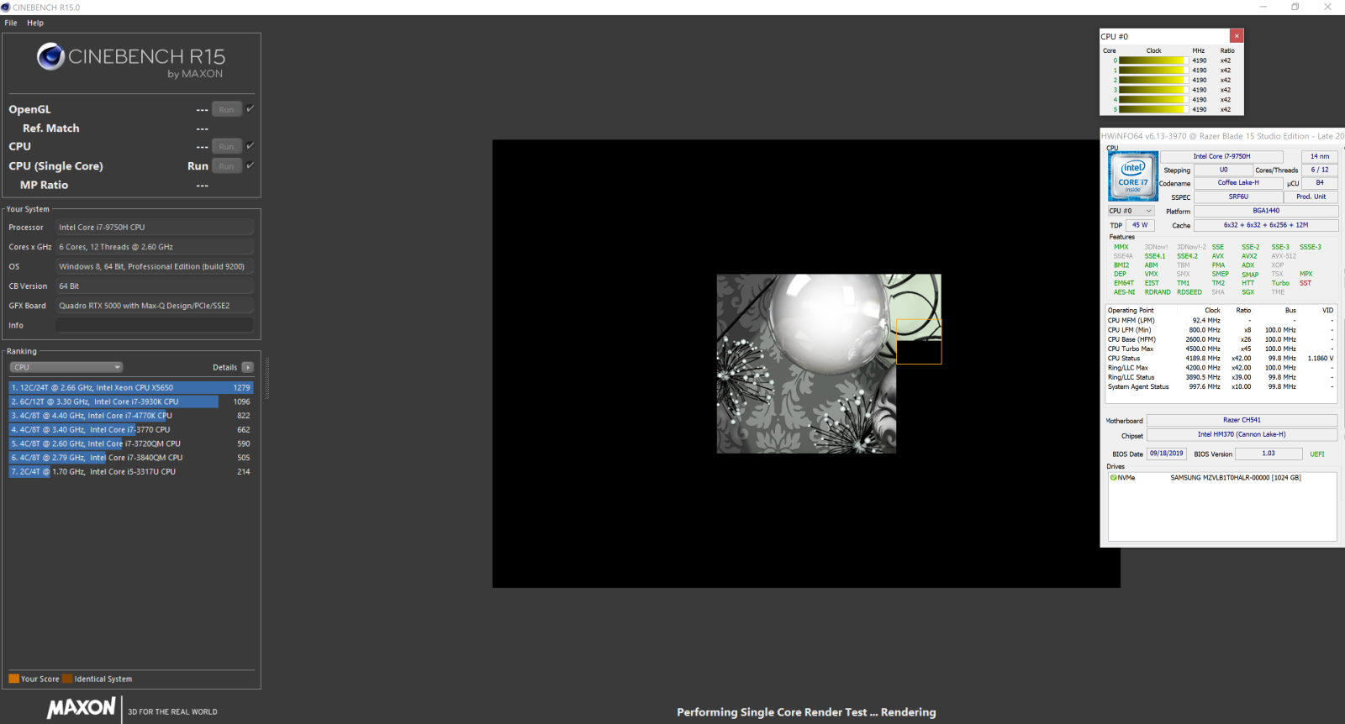Click the CPU Turbo Max operating point row
Viewport: 1345px width, 724px height.
pos(1221,349)
